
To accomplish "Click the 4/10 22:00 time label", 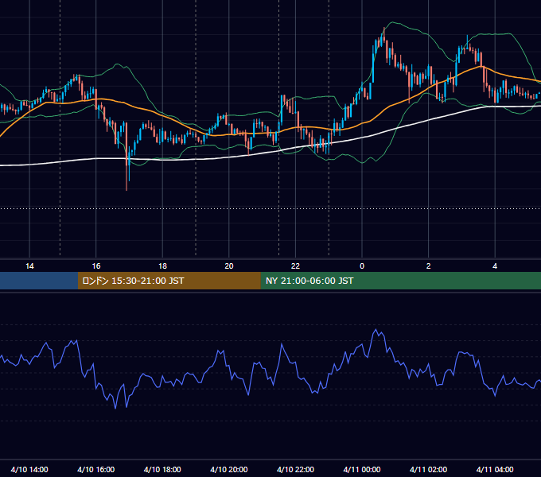I will click(x=296, y=469).
